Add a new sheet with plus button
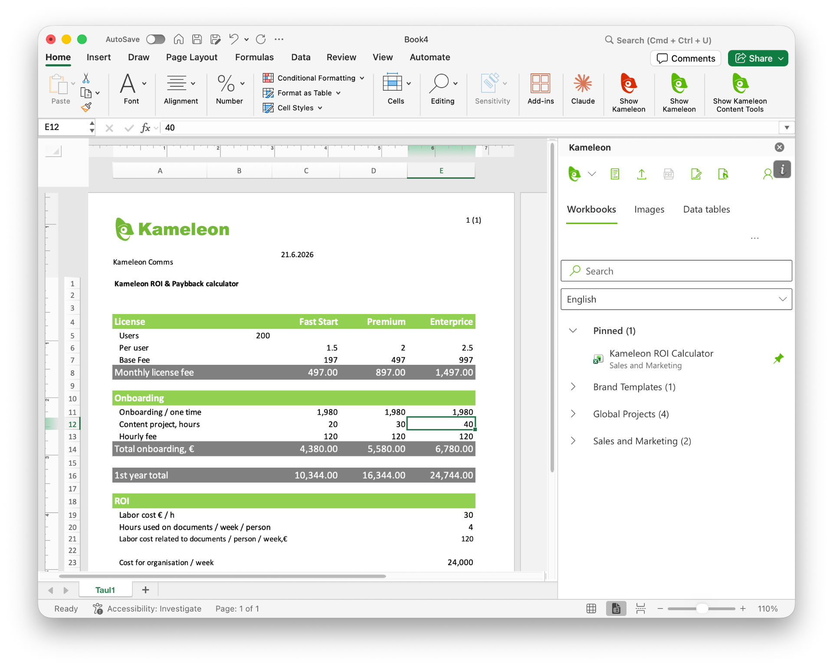833x668 pixels. point(145,590)
